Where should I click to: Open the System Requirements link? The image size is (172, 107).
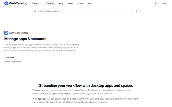[13, 62]
